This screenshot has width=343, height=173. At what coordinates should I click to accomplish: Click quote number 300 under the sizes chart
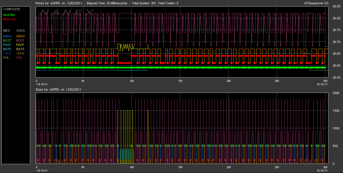pos(325,167)
